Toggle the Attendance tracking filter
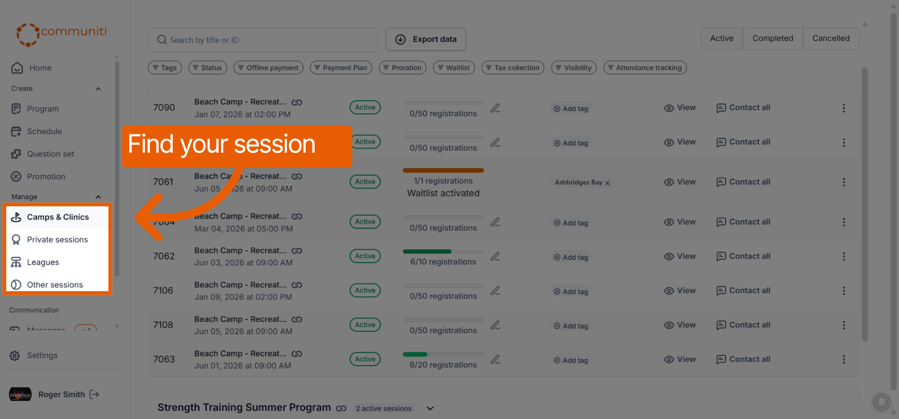This screenshot has width=899, height=419. coord(645,68)
